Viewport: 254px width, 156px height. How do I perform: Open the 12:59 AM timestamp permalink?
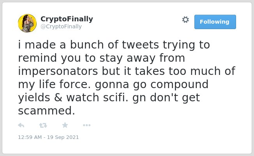coord(30,137)
